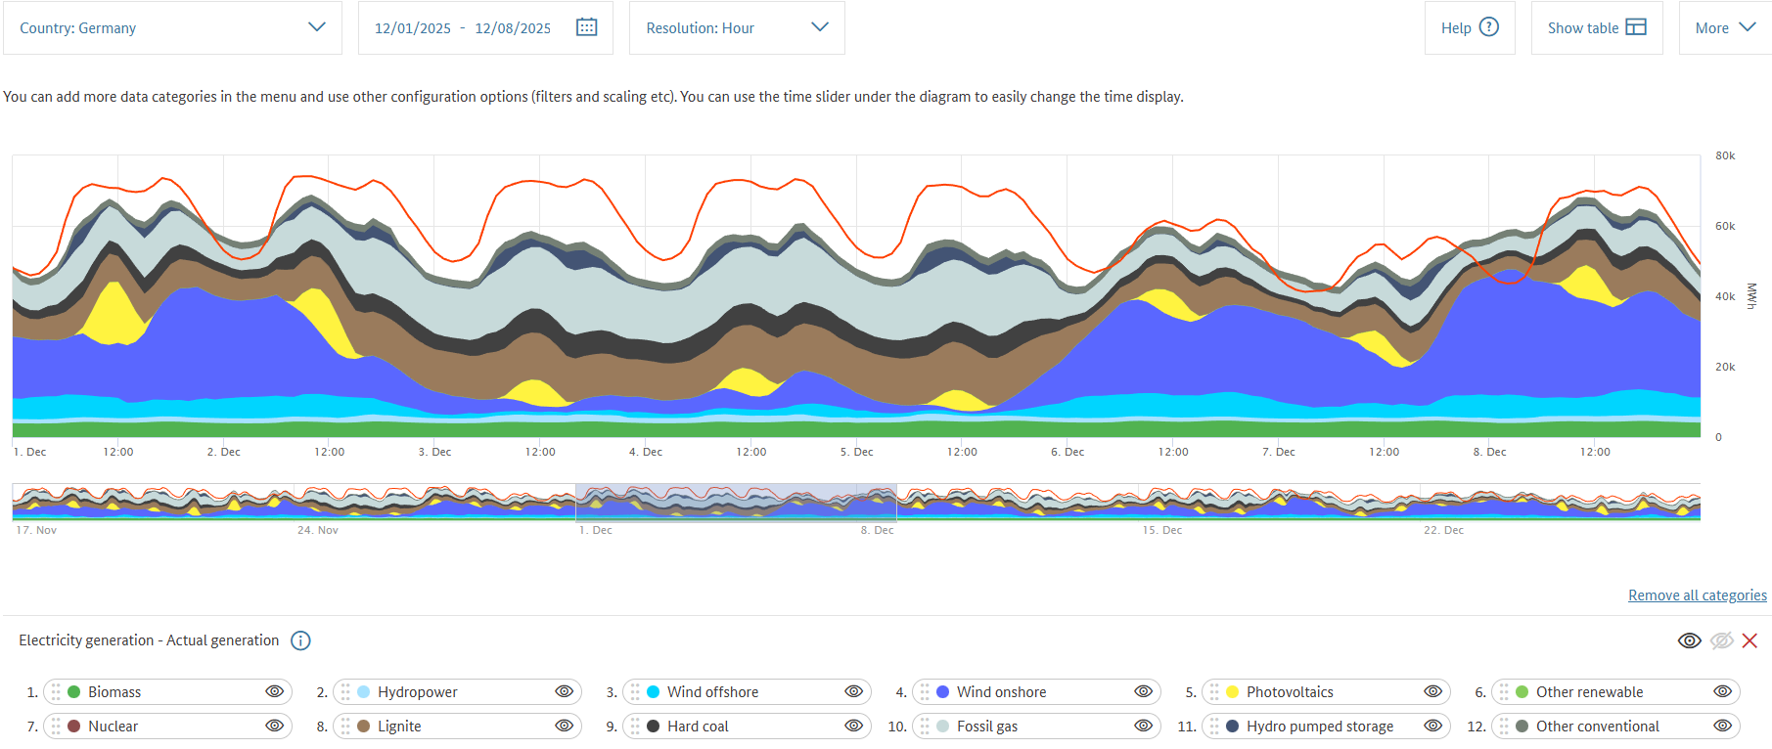1772x749 pixels.
Task: Click Remove all categories link
Action: [1697, 595]
